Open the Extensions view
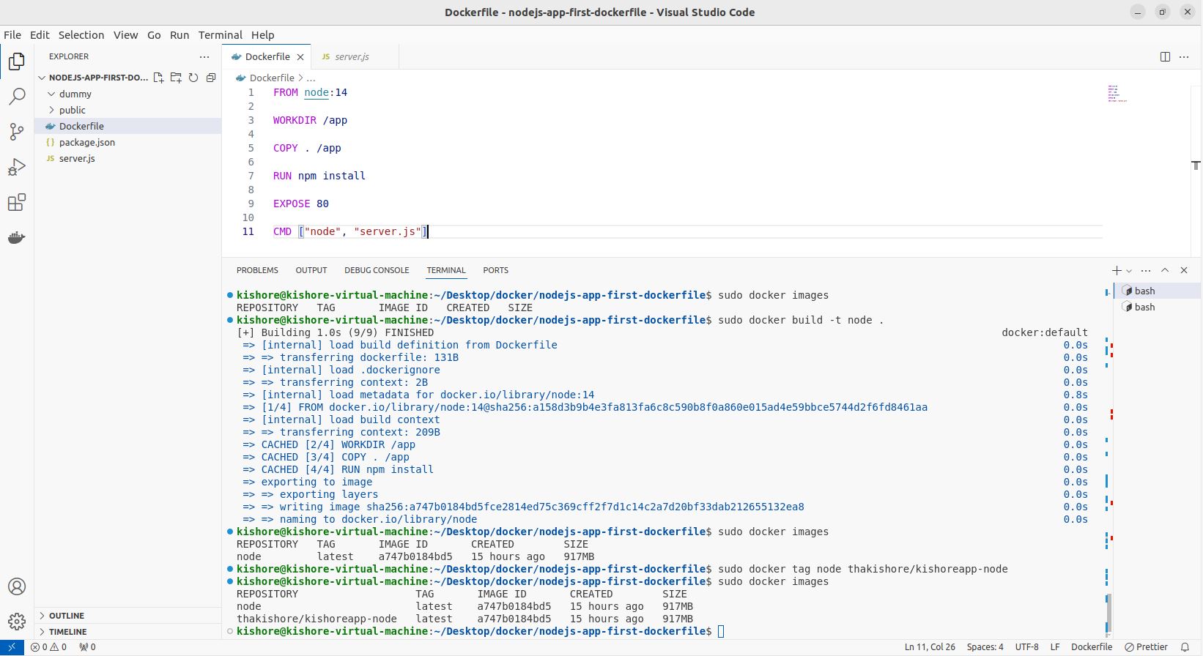1203x656 pixels. [x=17, y=203]
